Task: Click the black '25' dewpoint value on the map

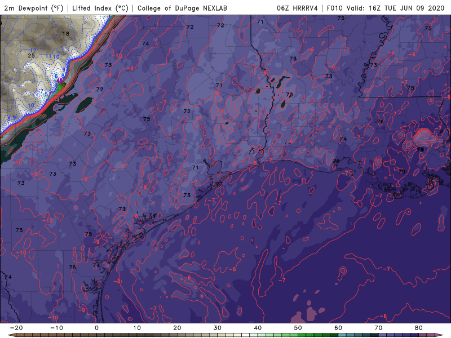Action: pos(31,55)
